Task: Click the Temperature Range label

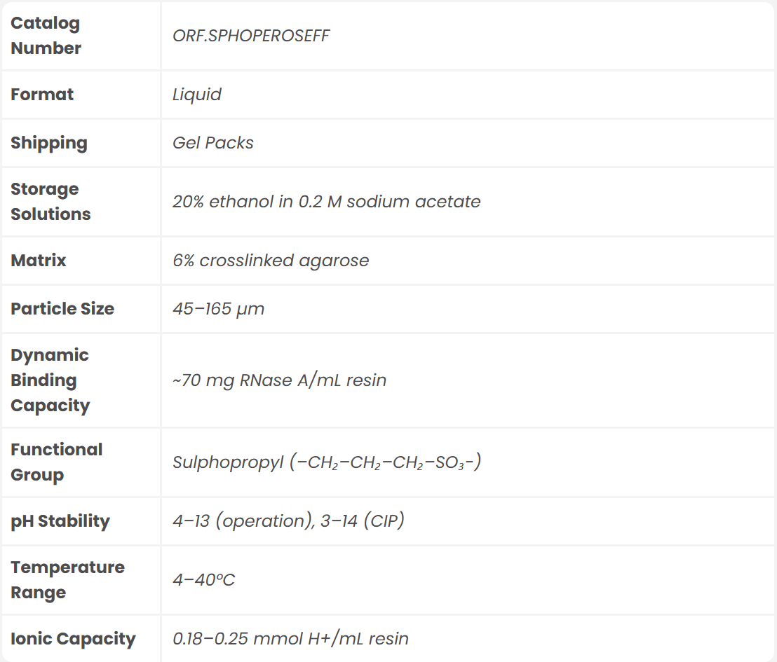Action: [x=67, y=580]
